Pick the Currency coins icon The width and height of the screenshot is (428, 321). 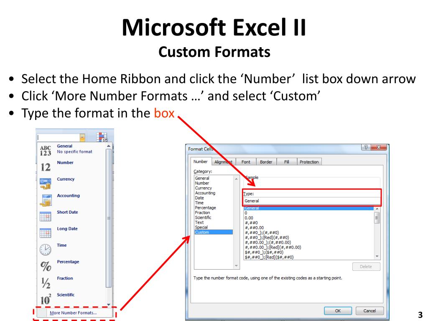click(45, 183)
